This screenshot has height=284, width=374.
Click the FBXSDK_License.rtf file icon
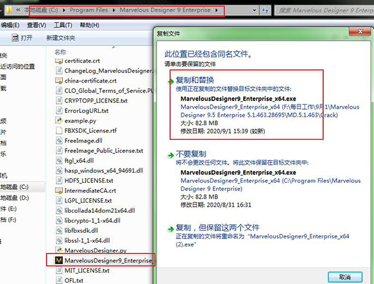click(59, 130)
